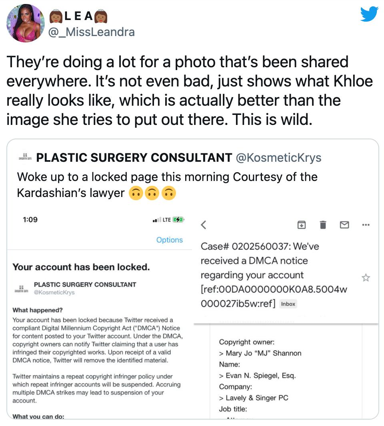The height and width of the screenshot is (426, 384).
Task: Archive the DMCA email
Action: coord(302,225)
